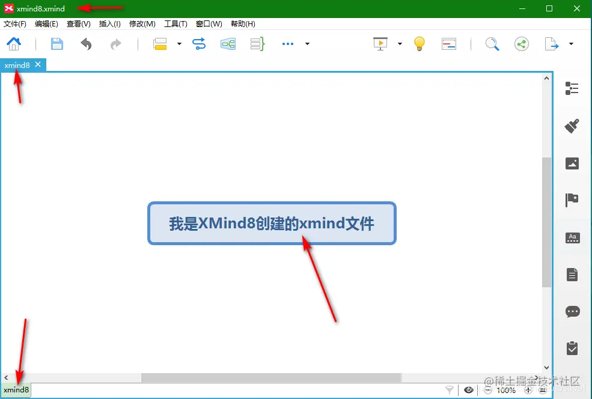Maximize the xmind8.xmind window
This screenshot has width=592, height=399.
(x=549, y=8)
